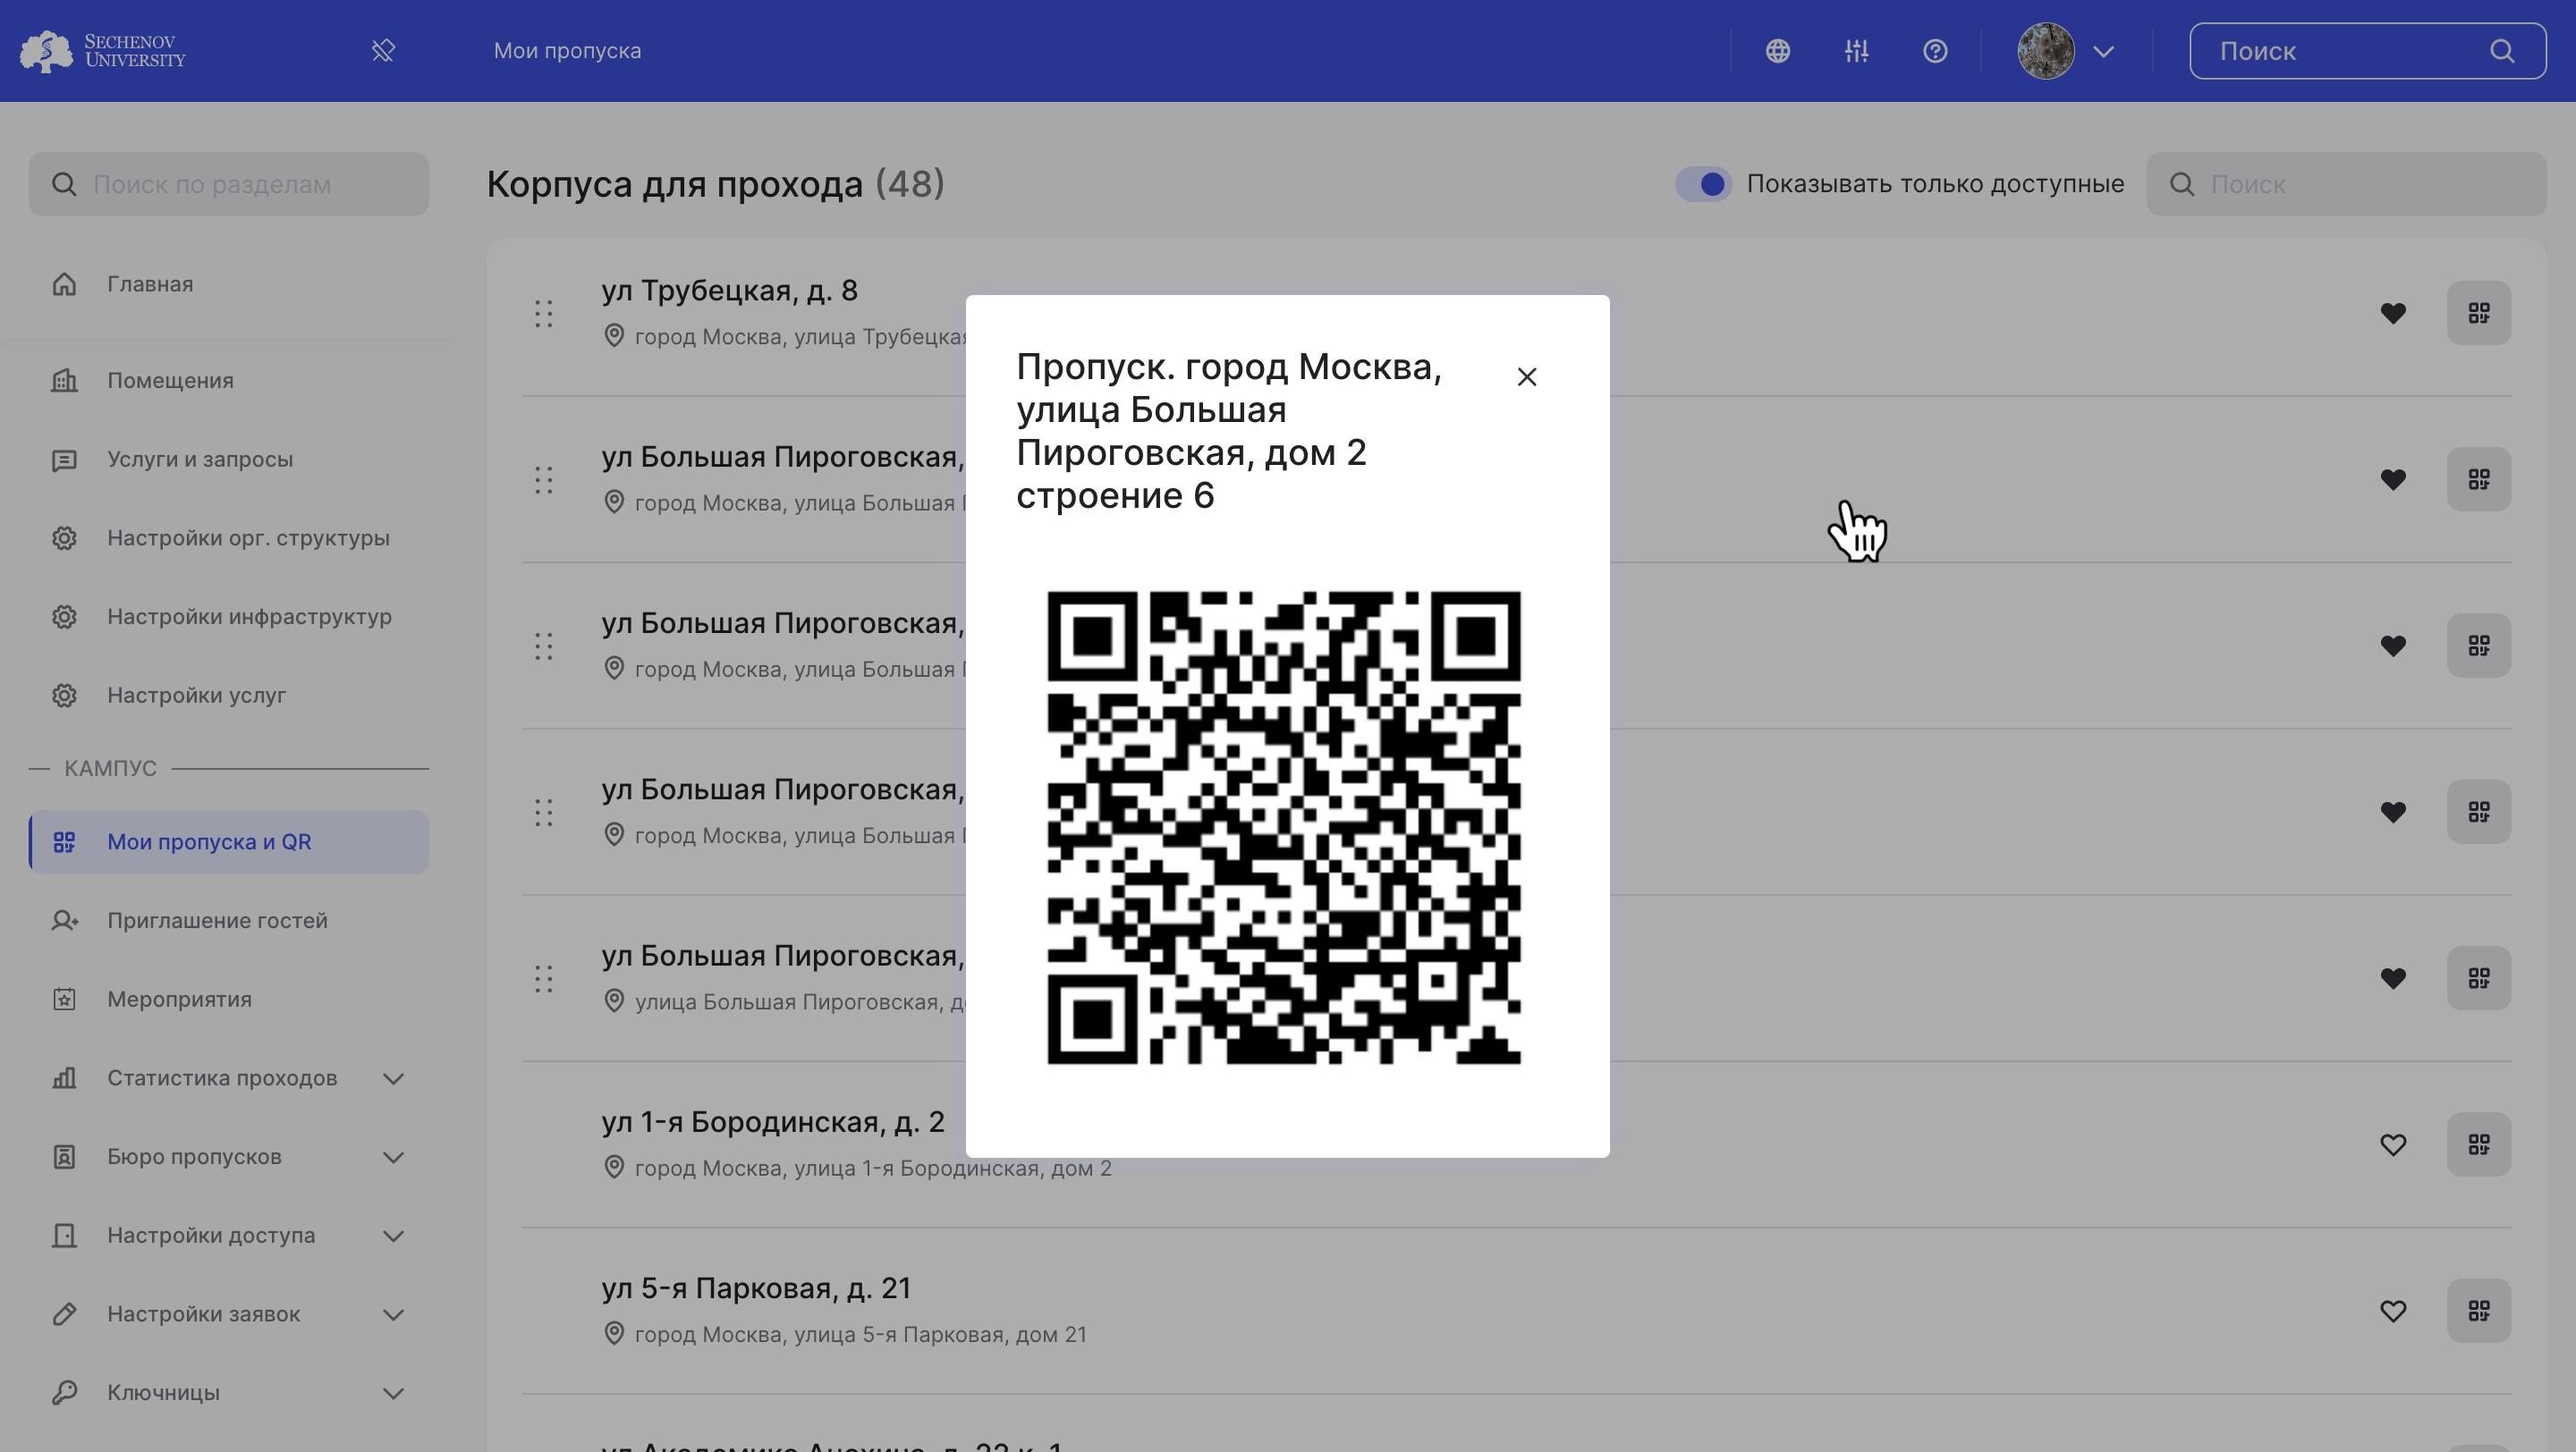Expand Настройки заявок chevron

[393, 1314]
